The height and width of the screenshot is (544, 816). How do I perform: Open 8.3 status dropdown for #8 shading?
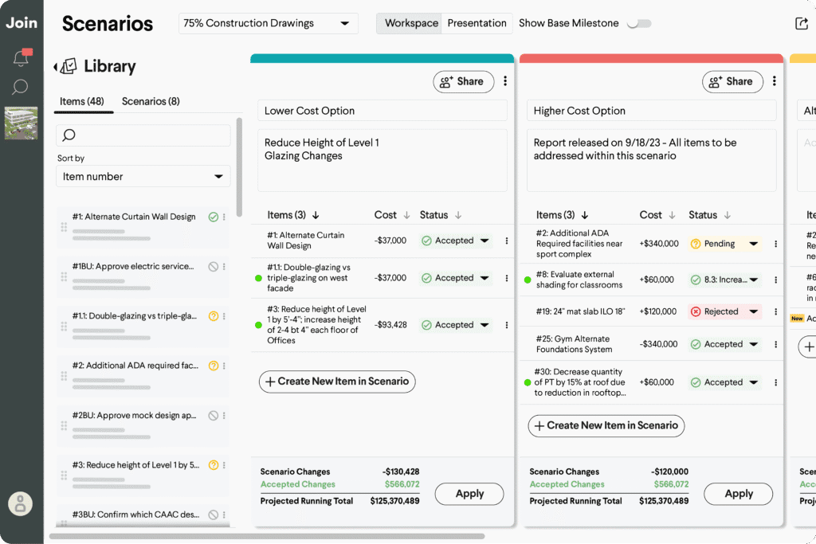[x=724, y=280]
